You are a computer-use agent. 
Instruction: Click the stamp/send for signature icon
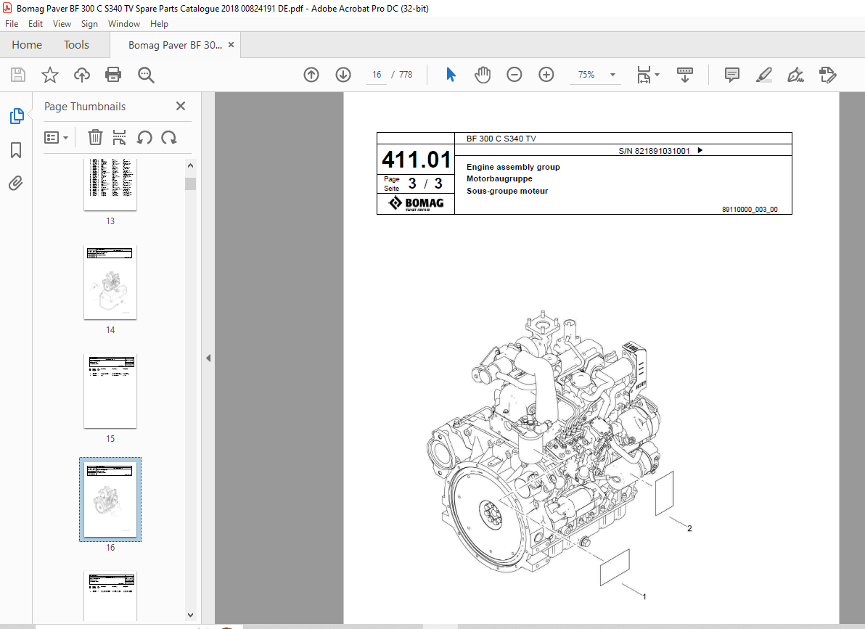pos(827,75)
